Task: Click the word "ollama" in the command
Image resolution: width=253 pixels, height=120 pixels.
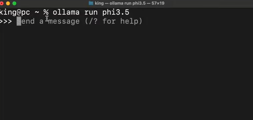Action: [x=66, y=12]
